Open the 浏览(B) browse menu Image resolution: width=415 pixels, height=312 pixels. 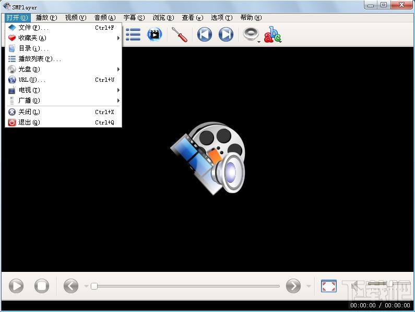coord(163,18)
